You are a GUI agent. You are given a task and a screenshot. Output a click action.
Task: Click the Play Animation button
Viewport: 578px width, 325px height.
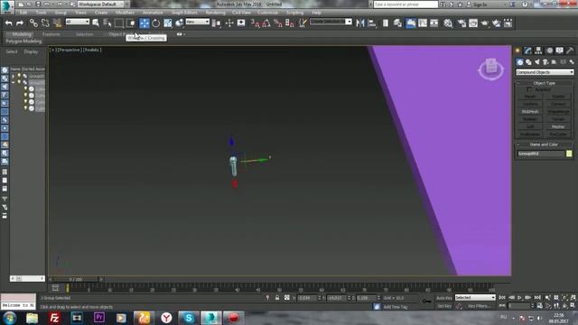[x=520, y=298]
